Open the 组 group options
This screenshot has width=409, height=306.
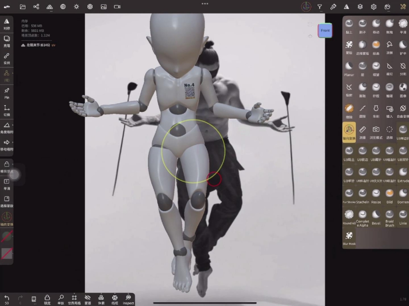pyautogui.click(x=7, y=76)
